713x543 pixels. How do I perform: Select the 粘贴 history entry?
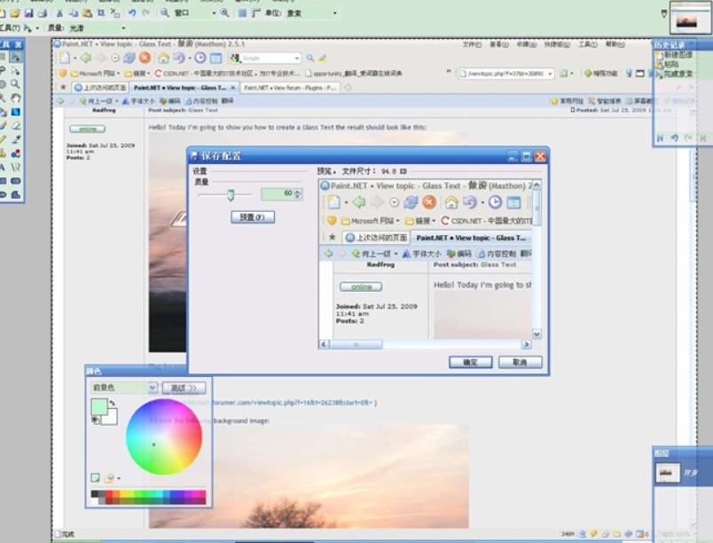click(x=667, y=65)
